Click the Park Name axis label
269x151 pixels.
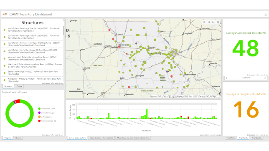(147, 131)
